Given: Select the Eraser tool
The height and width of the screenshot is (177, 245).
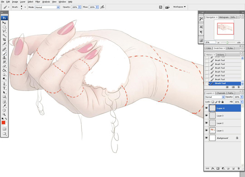Looking at the screenshot, I should (4, 66).
